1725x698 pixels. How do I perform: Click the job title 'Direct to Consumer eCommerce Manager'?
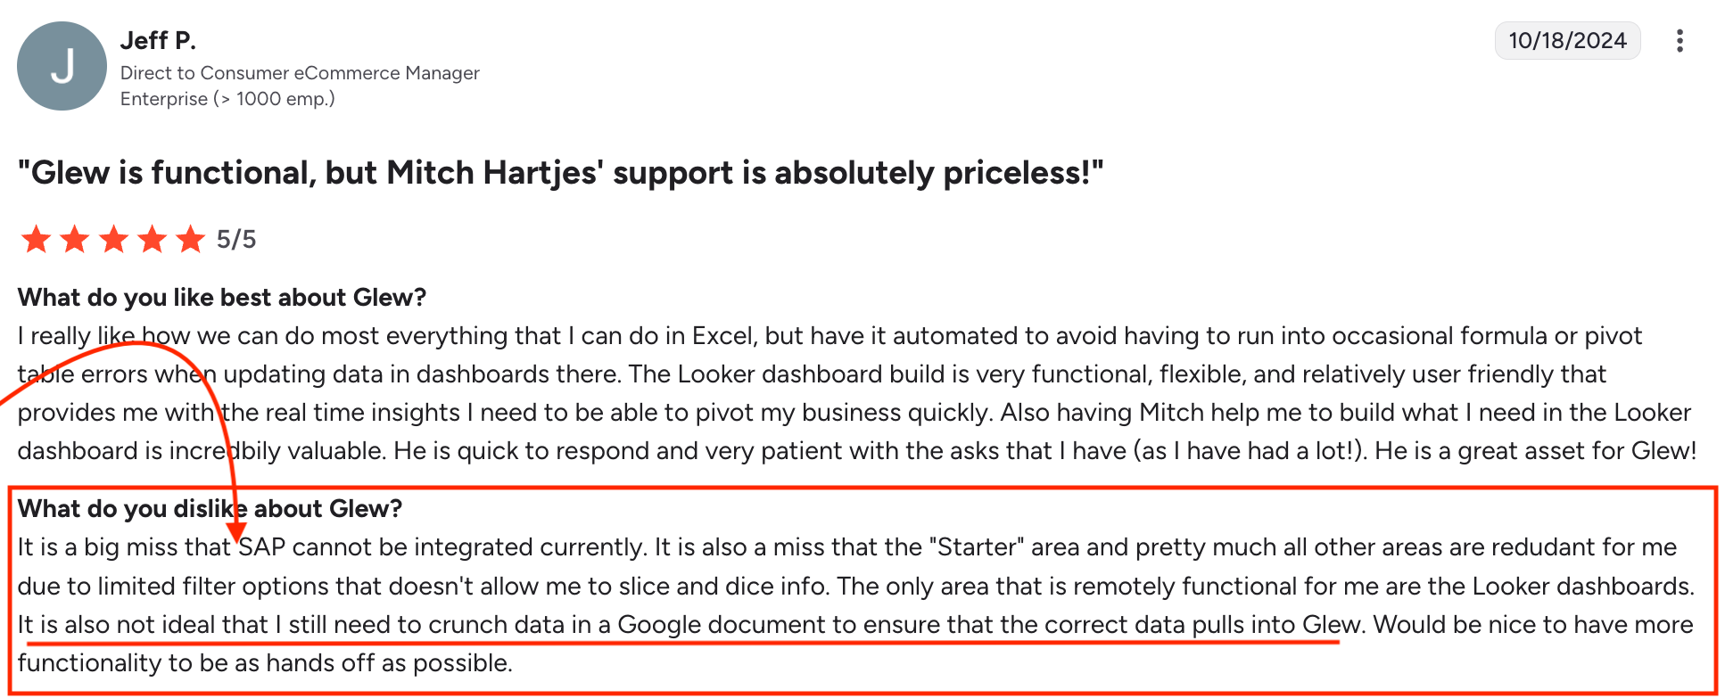pos(300,72)
